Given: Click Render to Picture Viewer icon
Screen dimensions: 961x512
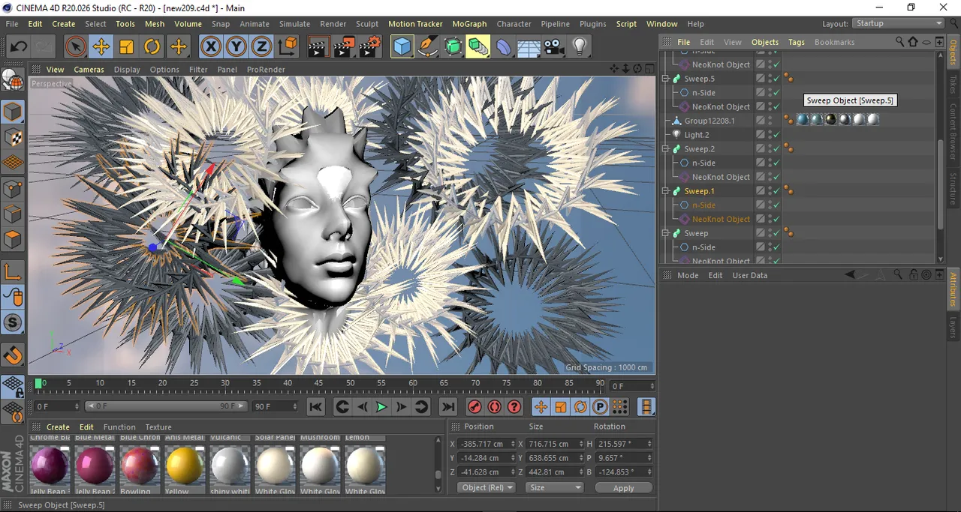Looking at the screenshot, I should [344, 47].
